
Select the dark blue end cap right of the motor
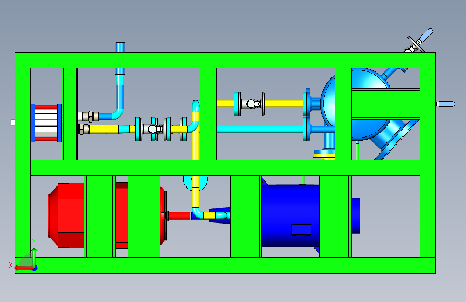pos(356,215)
